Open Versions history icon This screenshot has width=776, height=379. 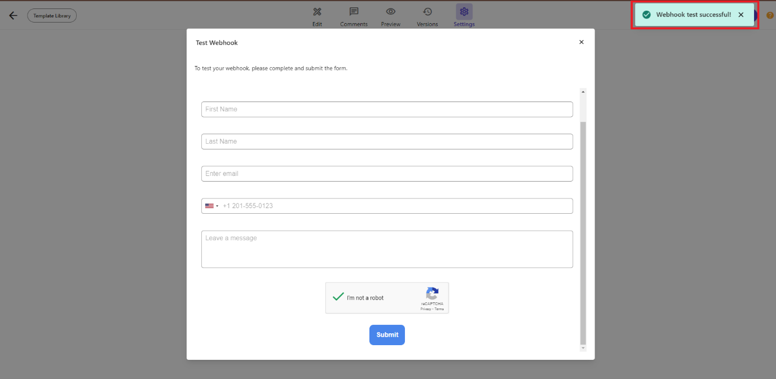pyautogui.click(x=427, y=12)
